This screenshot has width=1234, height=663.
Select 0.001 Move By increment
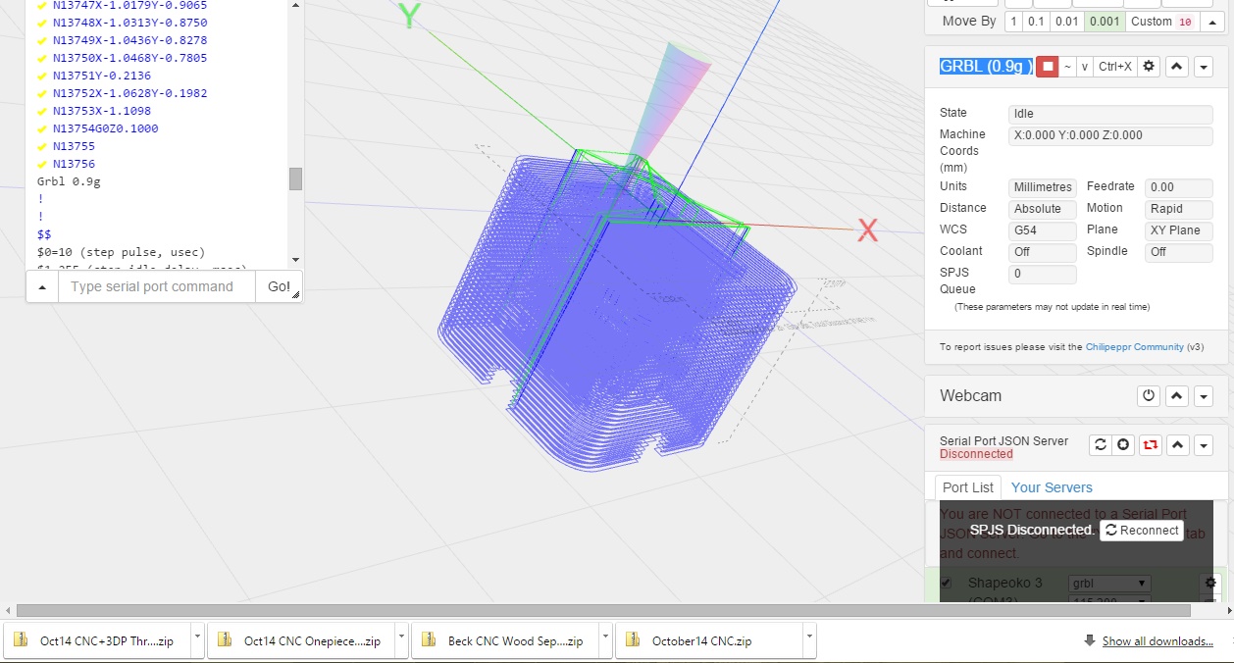coord(1104,22)
